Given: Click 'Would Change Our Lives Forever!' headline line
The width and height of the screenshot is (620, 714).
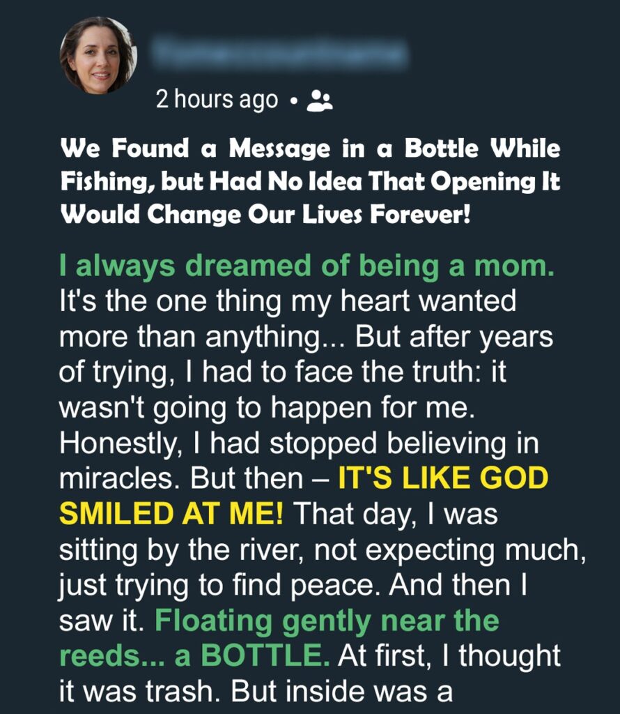Looking at the screenshot, I should (x=265, y=214).
